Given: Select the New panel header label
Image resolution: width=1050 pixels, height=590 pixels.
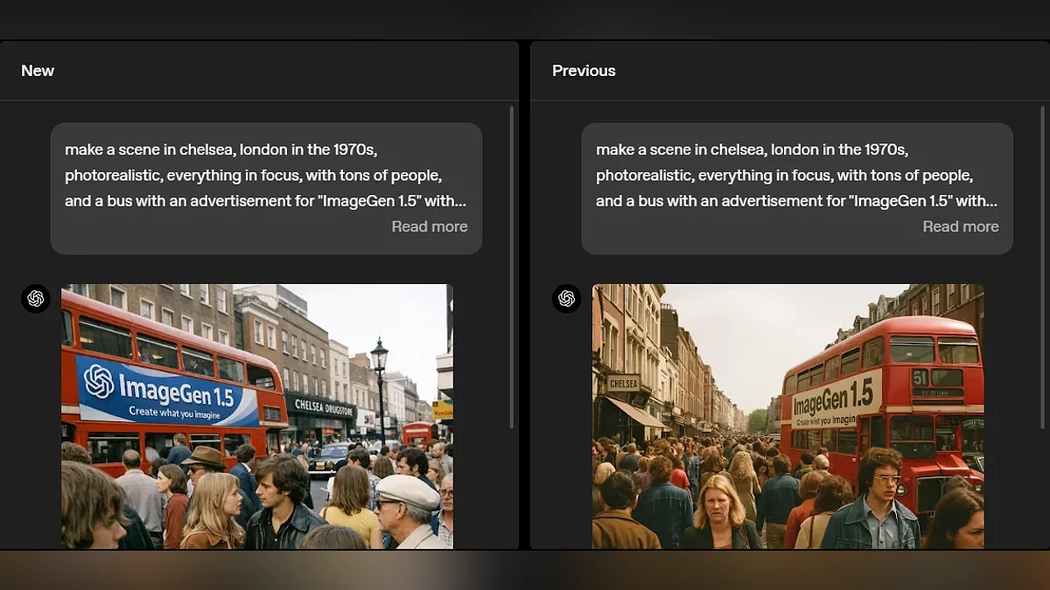Looking at the screenshot, I should [x=38, y=71].
